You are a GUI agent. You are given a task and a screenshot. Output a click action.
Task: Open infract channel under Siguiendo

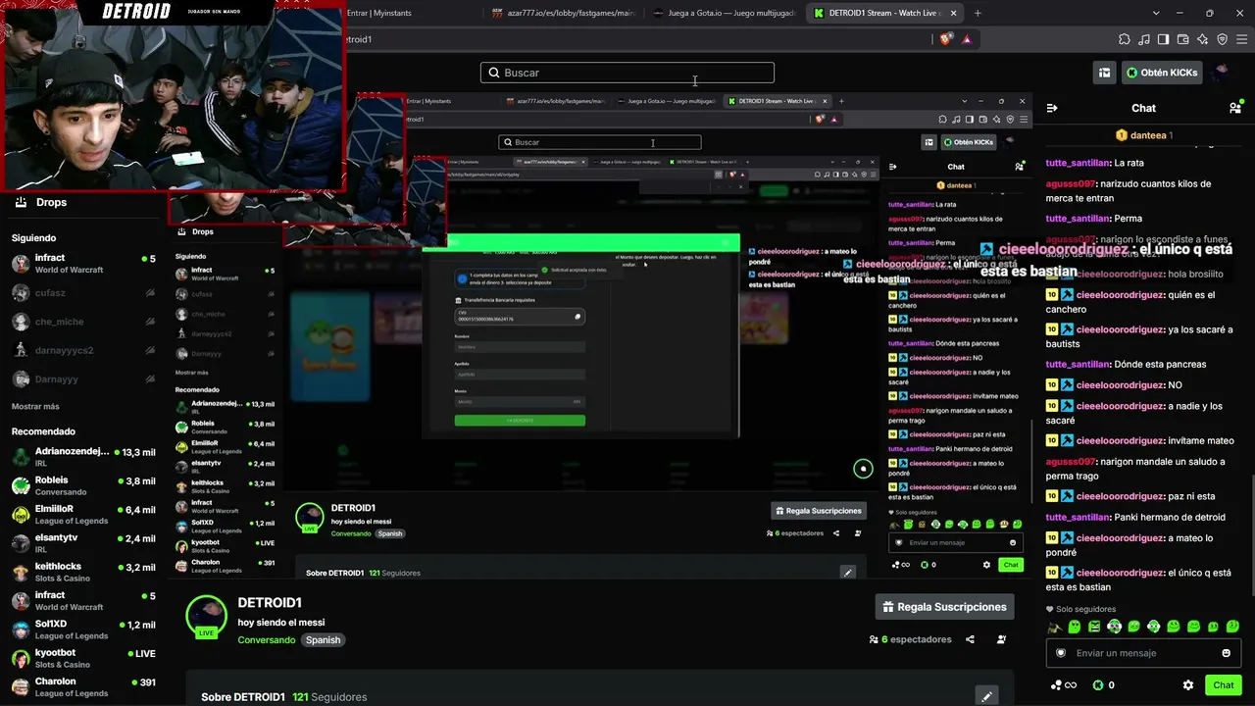click(83, 264)
